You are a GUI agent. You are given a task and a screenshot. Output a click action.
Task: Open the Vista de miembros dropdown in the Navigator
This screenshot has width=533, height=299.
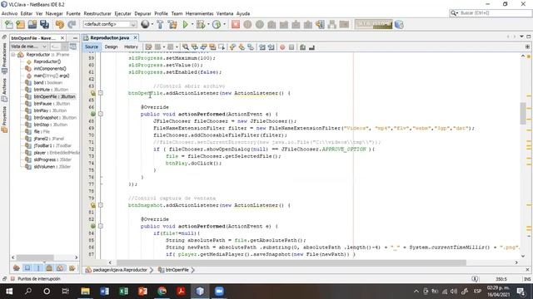[29, 47]
